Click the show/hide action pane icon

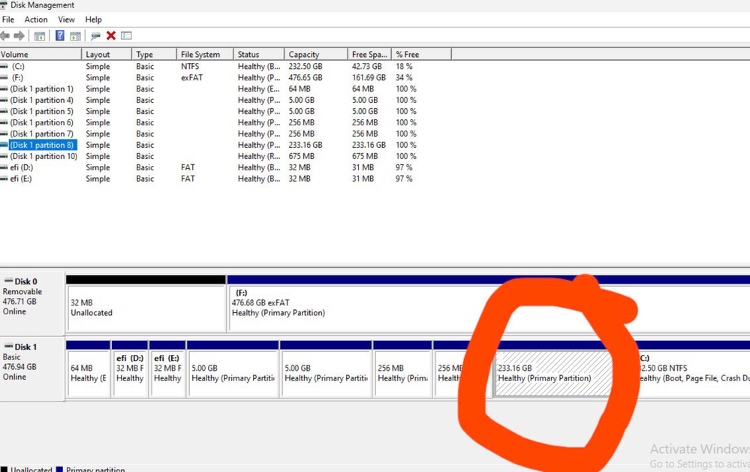pyautogui.click(x=75, y=36)
